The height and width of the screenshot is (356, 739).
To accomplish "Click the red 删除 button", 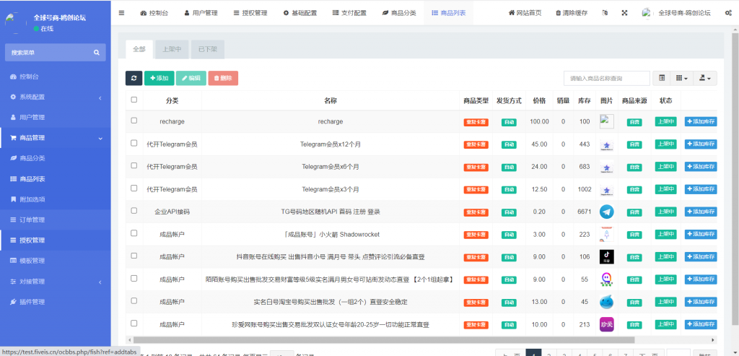I will pos(223,78).
